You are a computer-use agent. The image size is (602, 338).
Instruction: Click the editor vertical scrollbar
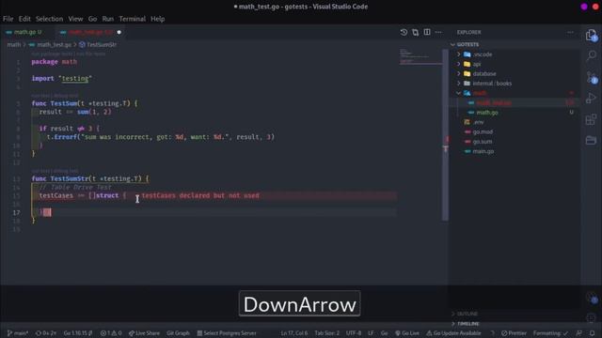(x=445, y=135)
